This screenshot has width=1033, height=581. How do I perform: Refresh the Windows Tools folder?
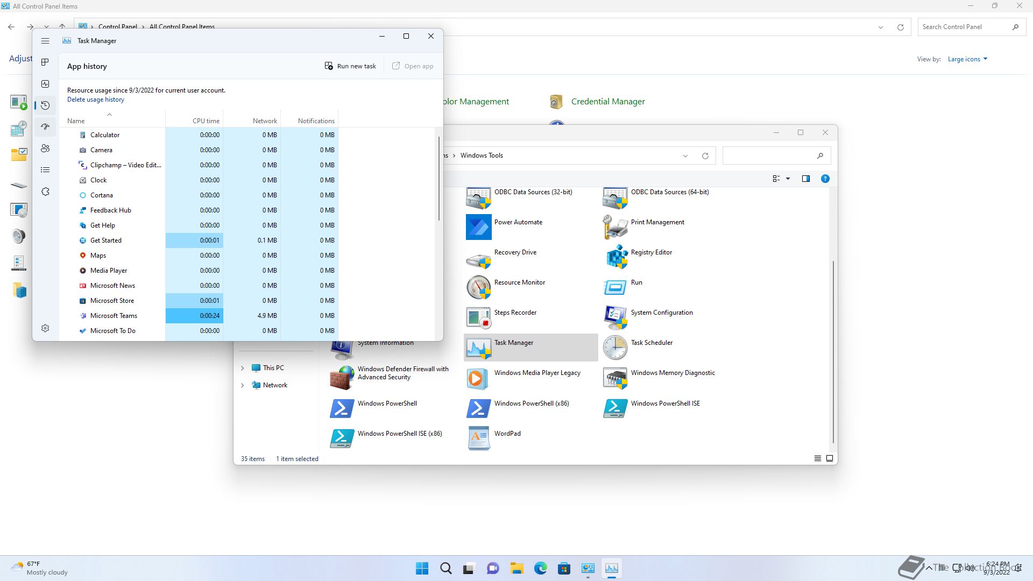[705, 156]
